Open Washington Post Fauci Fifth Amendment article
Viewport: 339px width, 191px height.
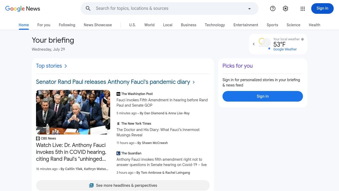pos(162,103)
